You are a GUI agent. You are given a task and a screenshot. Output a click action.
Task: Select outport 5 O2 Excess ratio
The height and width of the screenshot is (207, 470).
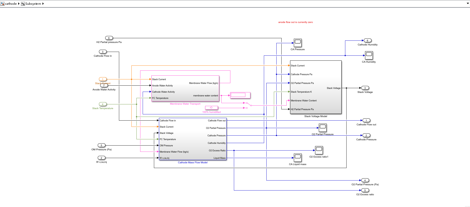pos(365,190)
